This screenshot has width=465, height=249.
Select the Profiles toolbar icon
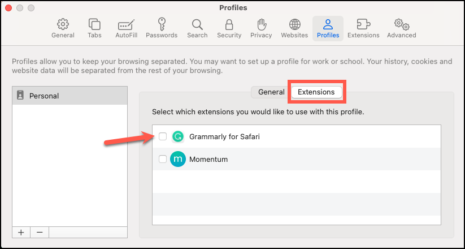[328, 28]
